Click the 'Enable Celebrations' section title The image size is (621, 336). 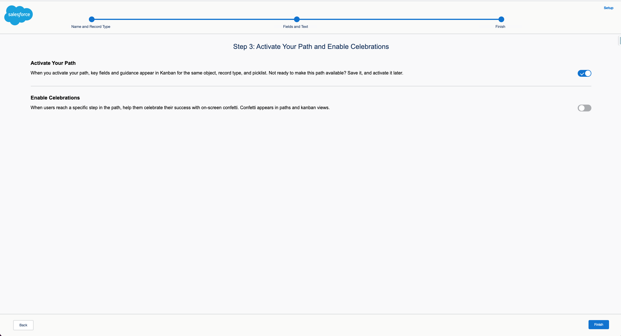pyautogui.click(x=55, y=98)
